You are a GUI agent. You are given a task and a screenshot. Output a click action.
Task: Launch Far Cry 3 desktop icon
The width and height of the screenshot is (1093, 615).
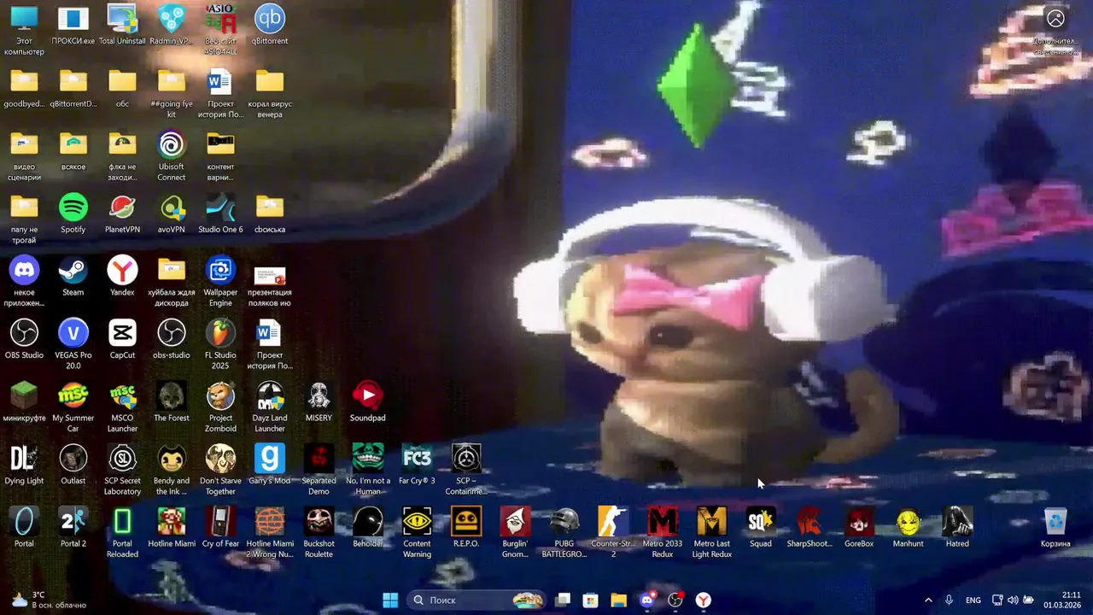417,465
